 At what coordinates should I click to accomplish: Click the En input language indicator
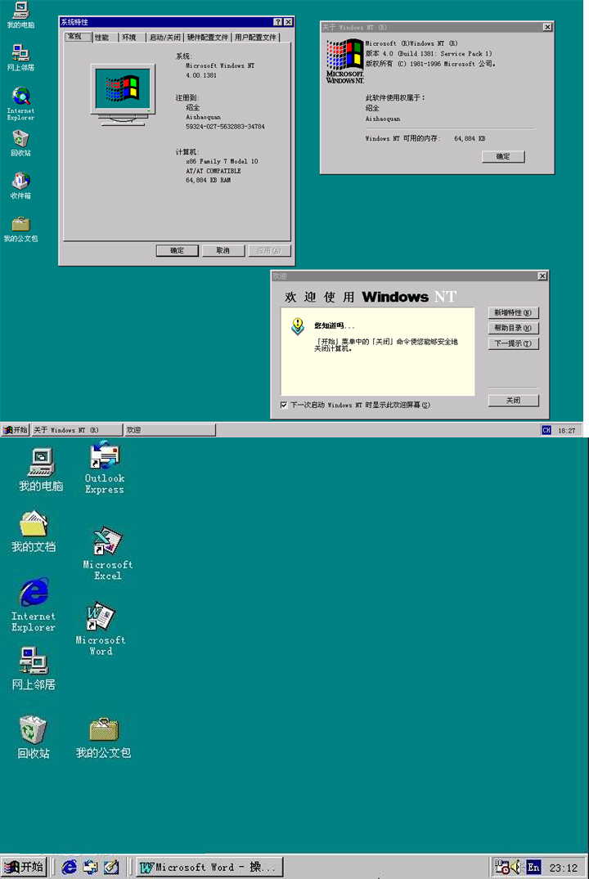(x=533, y=868)
